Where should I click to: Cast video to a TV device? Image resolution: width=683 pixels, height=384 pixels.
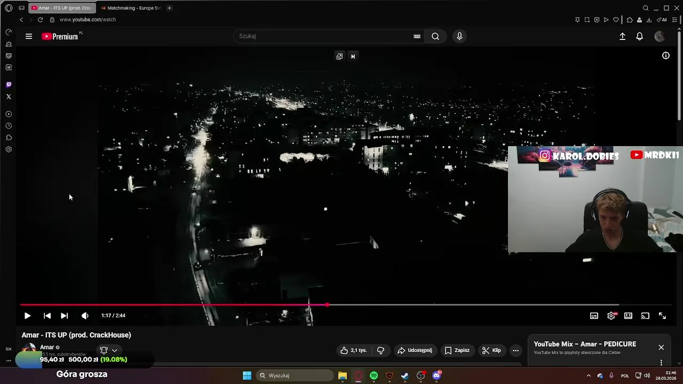[x=645, y=316]
